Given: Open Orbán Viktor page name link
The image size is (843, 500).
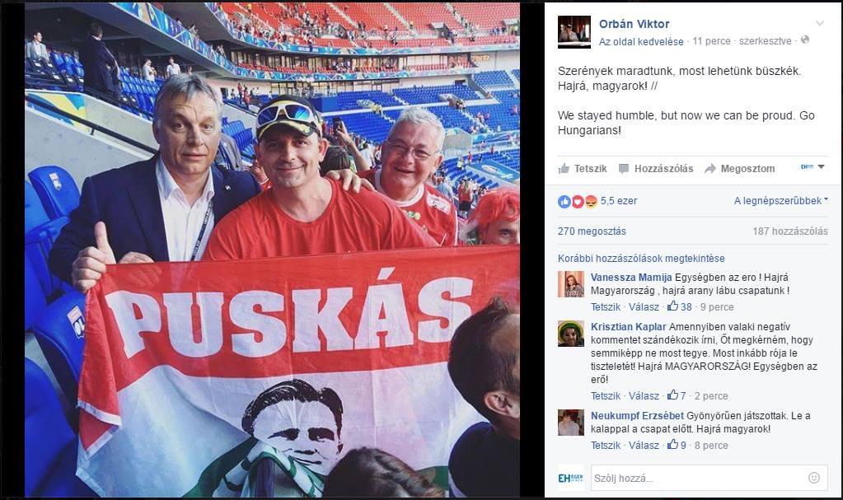Looking at the screenshot, I should coord(634,24).
